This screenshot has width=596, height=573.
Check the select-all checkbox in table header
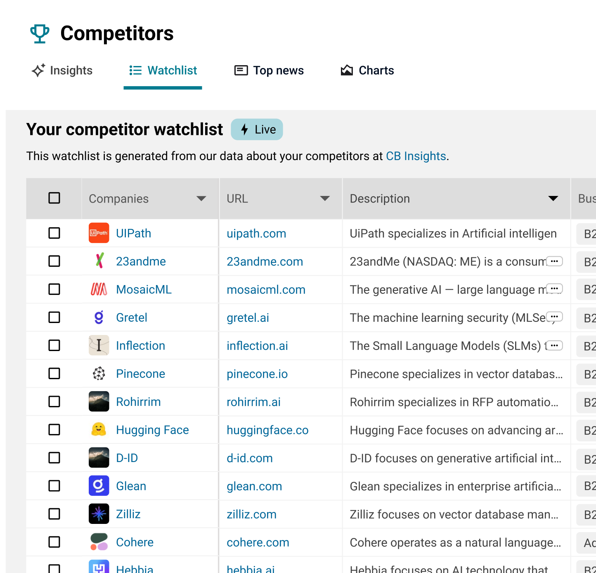(54, 198)
